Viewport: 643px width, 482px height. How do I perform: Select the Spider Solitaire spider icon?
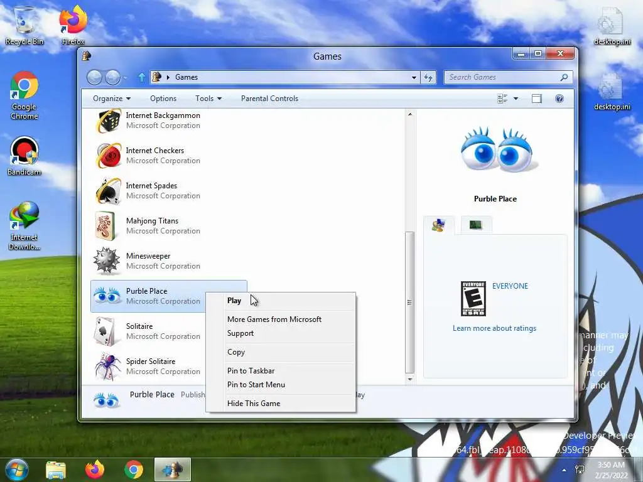pyautogui.click(x=107, y=367)
